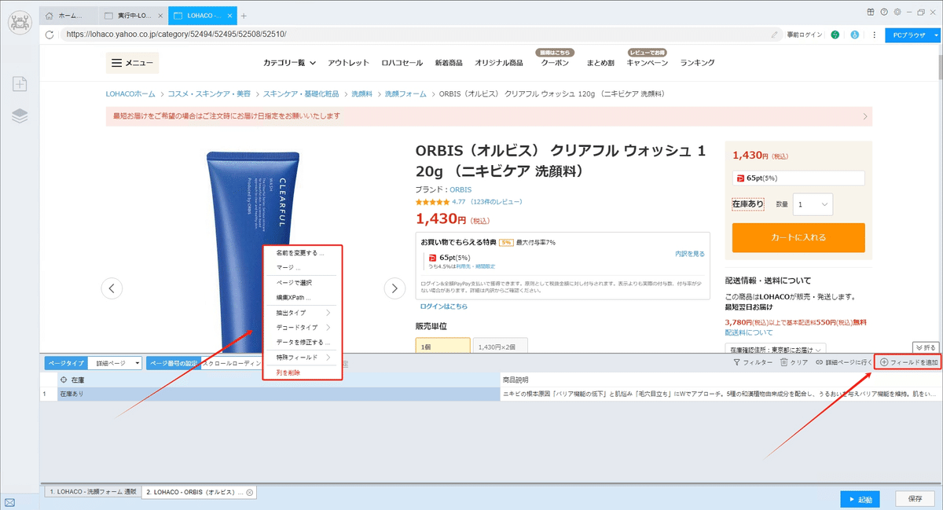Switch to bottom tab LOHACO - 洗顔フォーム 通販
This screenshot has height=510, width=943.
92,492
